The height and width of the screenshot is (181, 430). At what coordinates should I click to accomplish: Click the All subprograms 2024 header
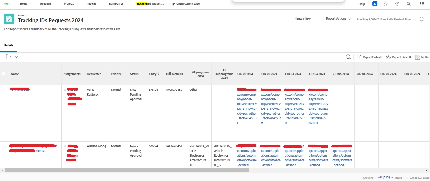click(224, 74)
